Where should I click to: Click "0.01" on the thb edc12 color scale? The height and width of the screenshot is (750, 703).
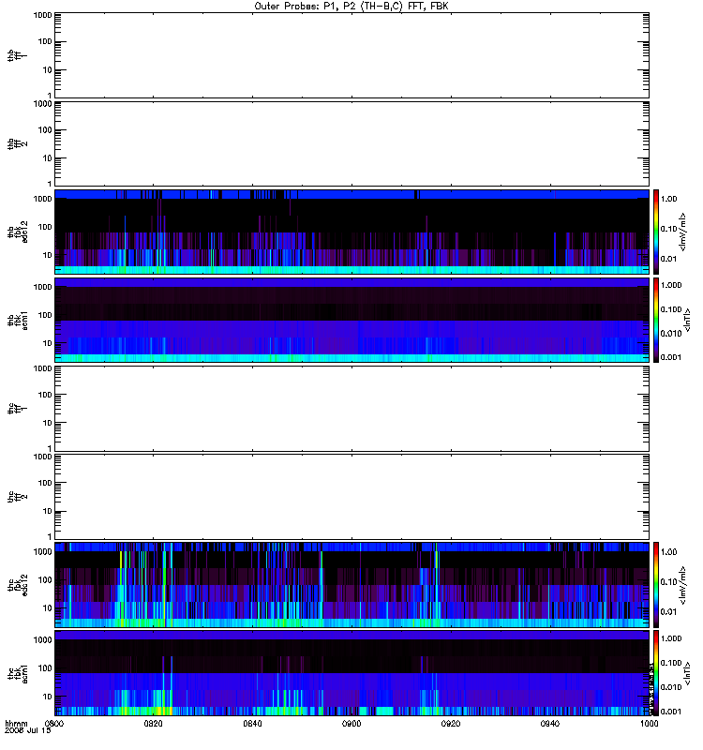668,259
